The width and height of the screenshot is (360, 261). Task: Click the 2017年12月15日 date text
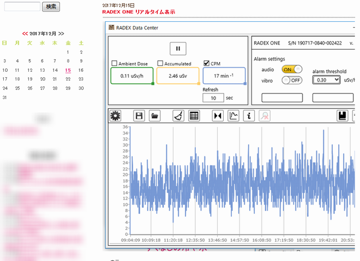tap(118, 5)
